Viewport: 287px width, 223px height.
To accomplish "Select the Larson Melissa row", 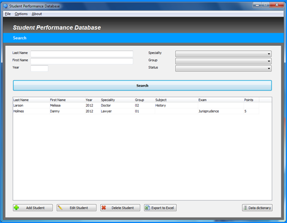I will (136, 105).
